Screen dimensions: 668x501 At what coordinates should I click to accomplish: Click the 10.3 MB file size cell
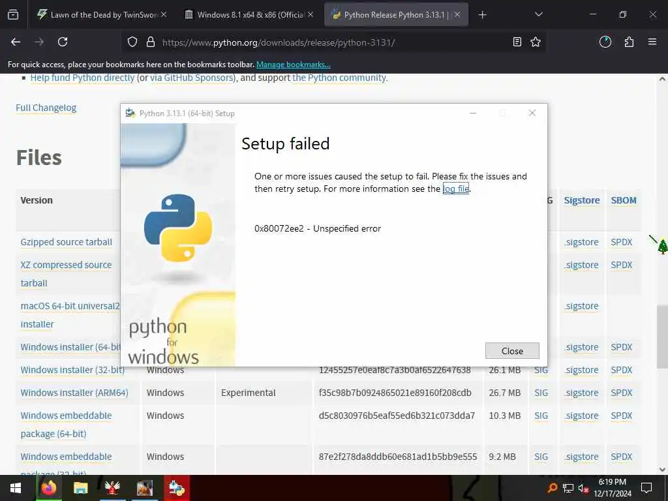click(x=504, y=416)
